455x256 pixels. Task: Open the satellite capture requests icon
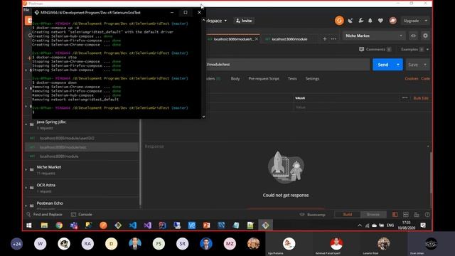click(350, 21)
